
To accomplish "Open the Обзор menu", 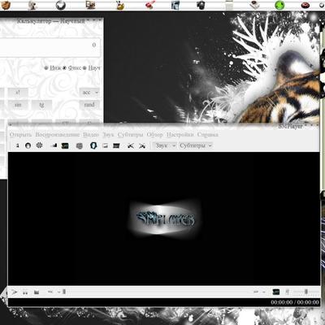I will click(154, 135).
